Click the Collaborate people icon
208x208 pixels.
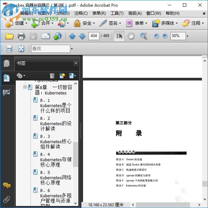(62, 23)
